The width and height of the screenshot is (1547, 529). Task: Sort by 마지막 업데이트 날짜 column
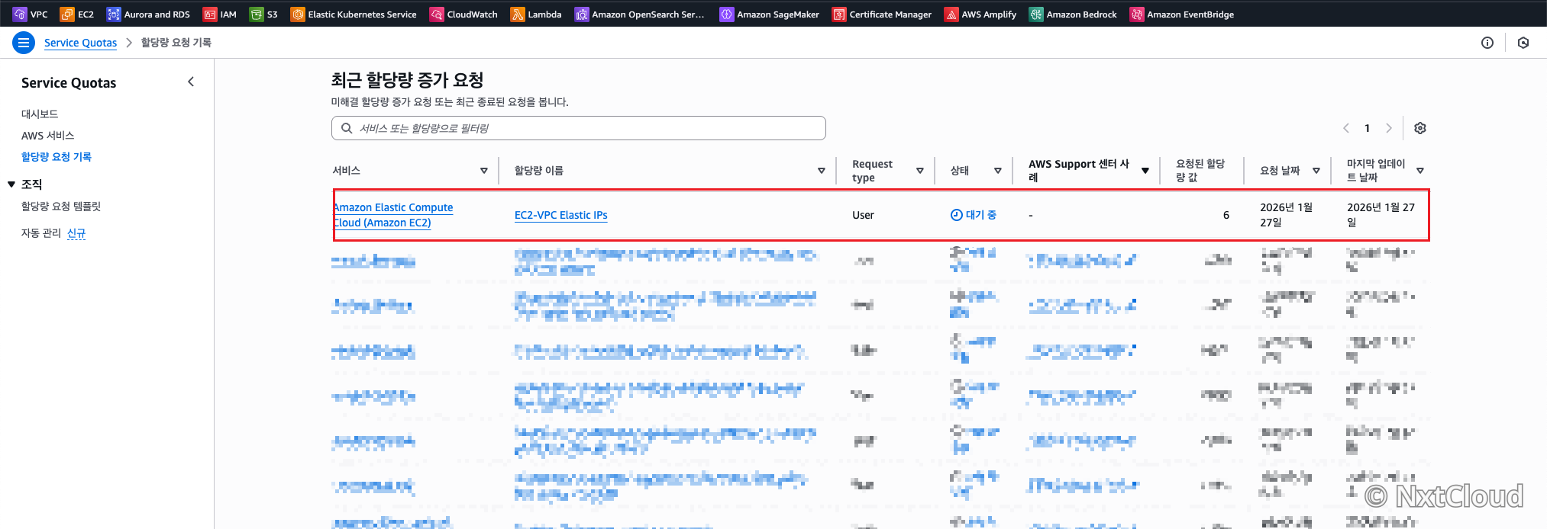coord(1420,171)
